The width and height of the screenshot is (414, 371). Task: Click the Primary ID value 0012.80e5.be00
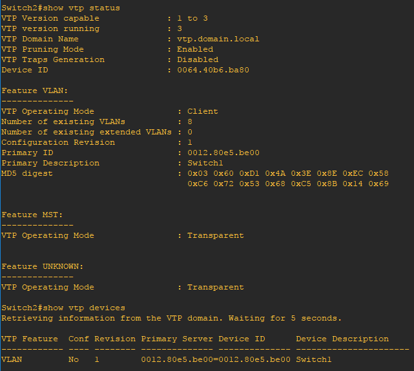223,153
